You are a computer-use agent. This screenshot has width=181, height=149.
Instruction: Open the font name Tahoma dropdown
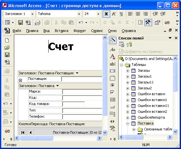click(x=79, y=14)
